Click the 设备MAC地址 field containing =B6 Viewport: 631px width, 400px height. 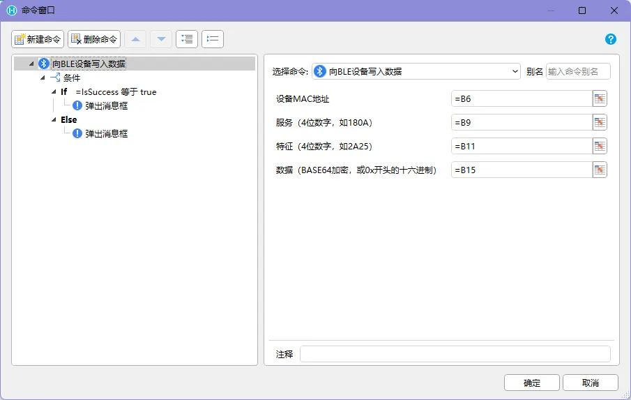(522, 98)
